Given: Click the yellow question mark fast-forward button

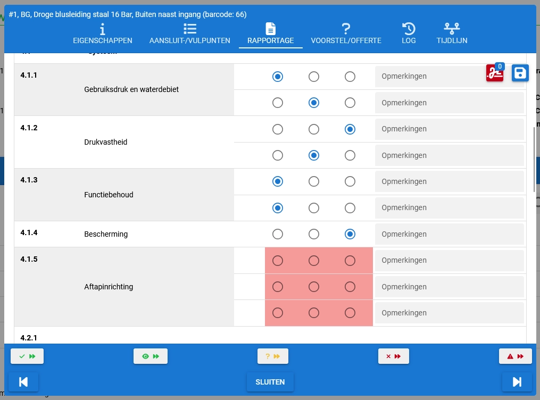Looking at the screenshot, I should click(x=272, y=356).
